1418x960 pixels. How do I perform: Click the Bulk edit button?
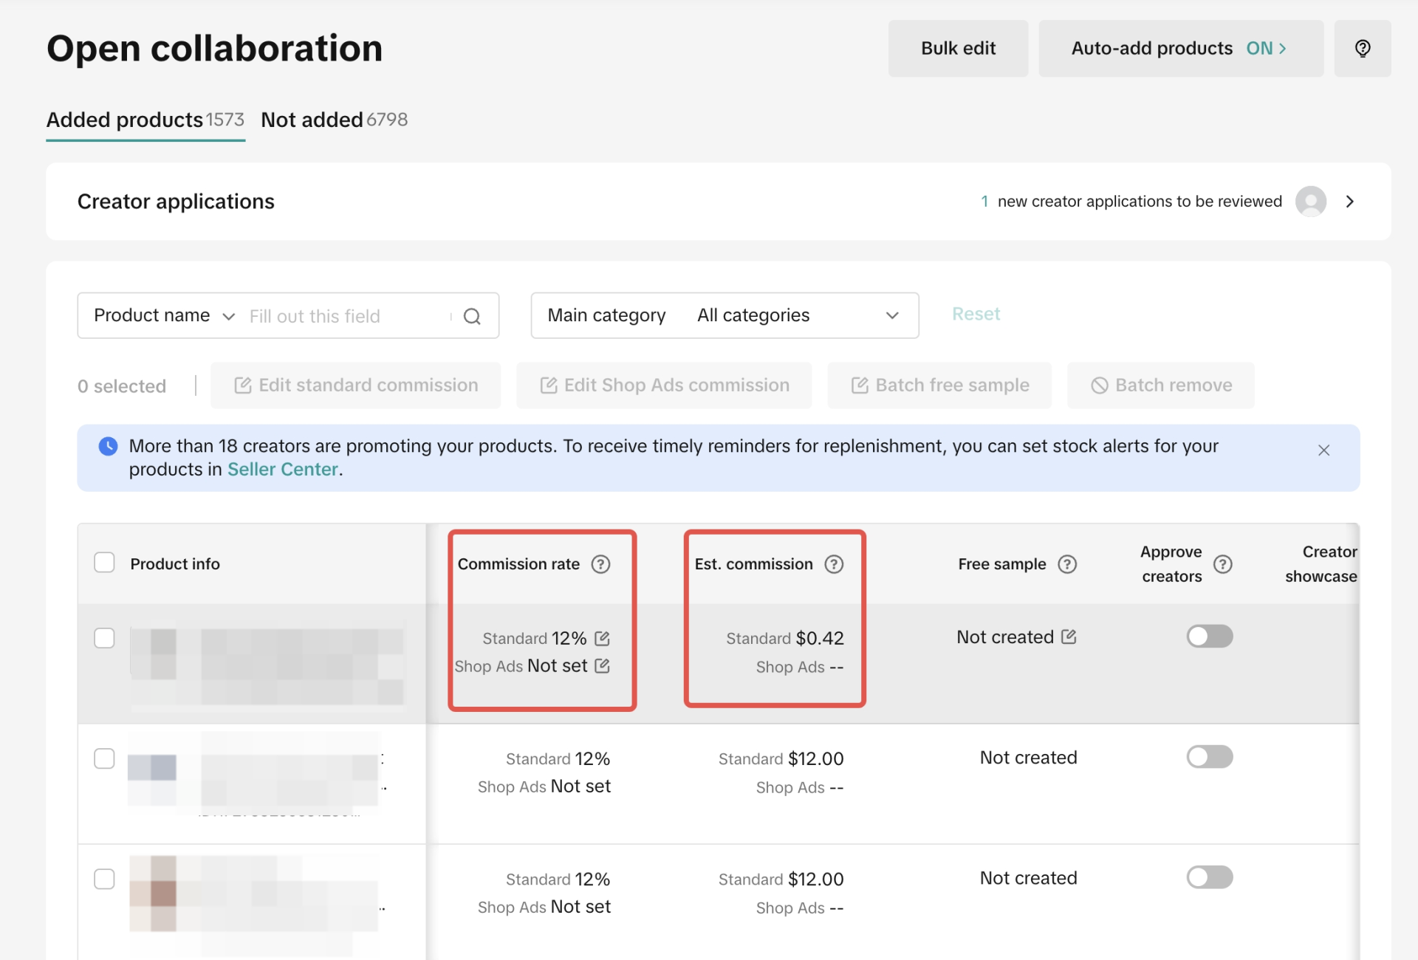(x=958, y=49)
